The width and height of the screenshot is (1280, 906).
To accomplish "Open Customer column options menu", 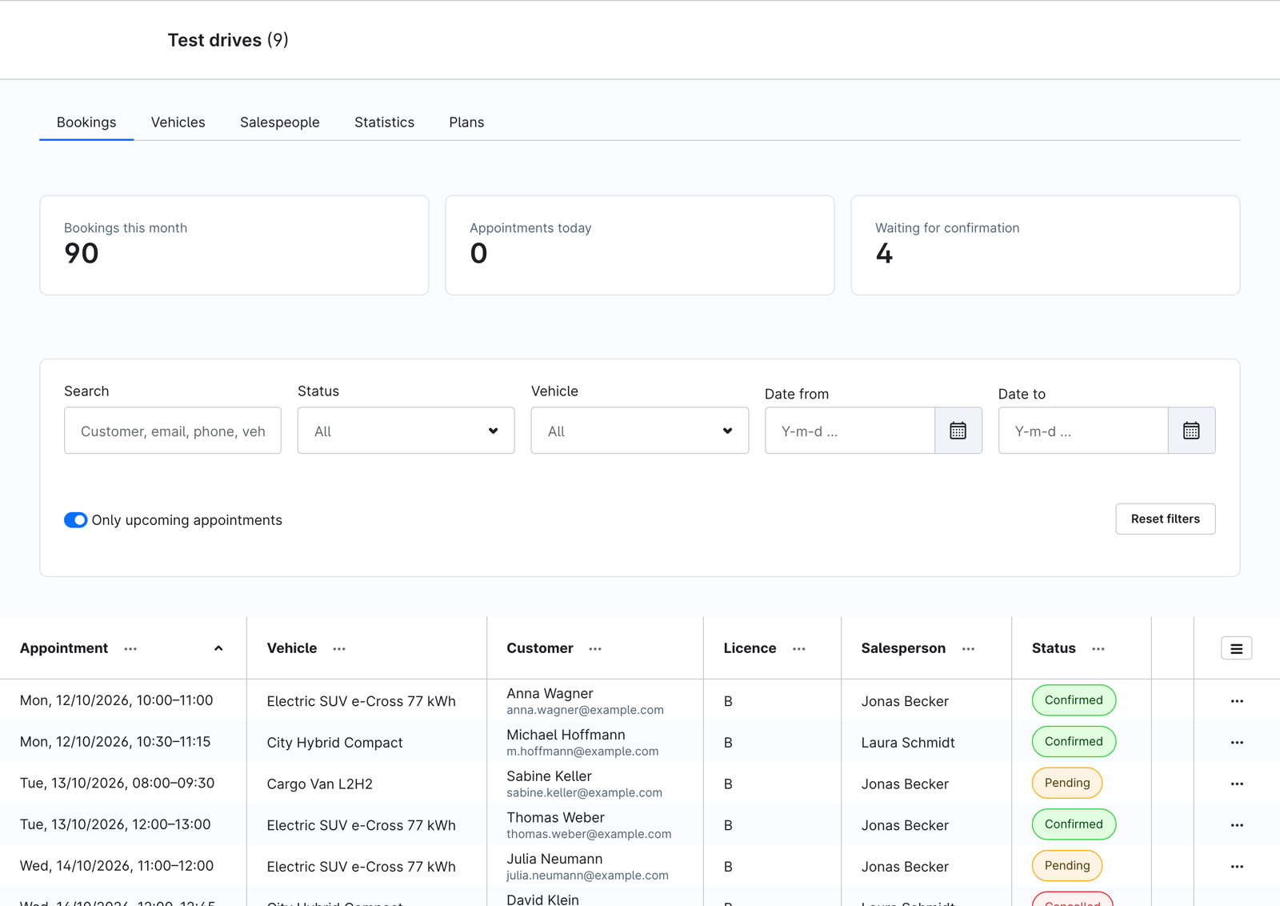I will coord(595,649).
